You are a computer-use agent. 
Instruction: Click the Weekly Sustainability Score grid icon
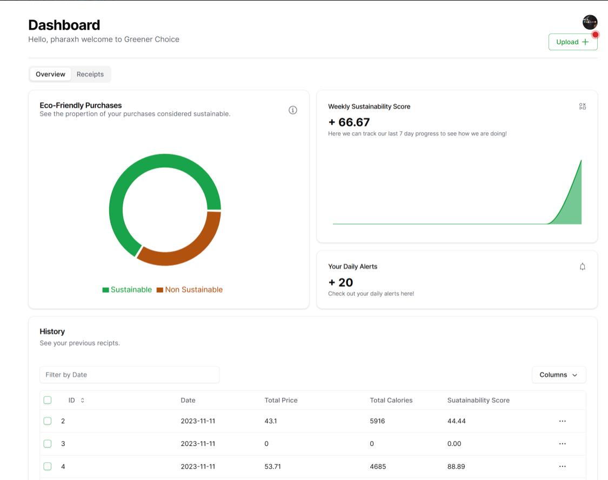(583, 106)
